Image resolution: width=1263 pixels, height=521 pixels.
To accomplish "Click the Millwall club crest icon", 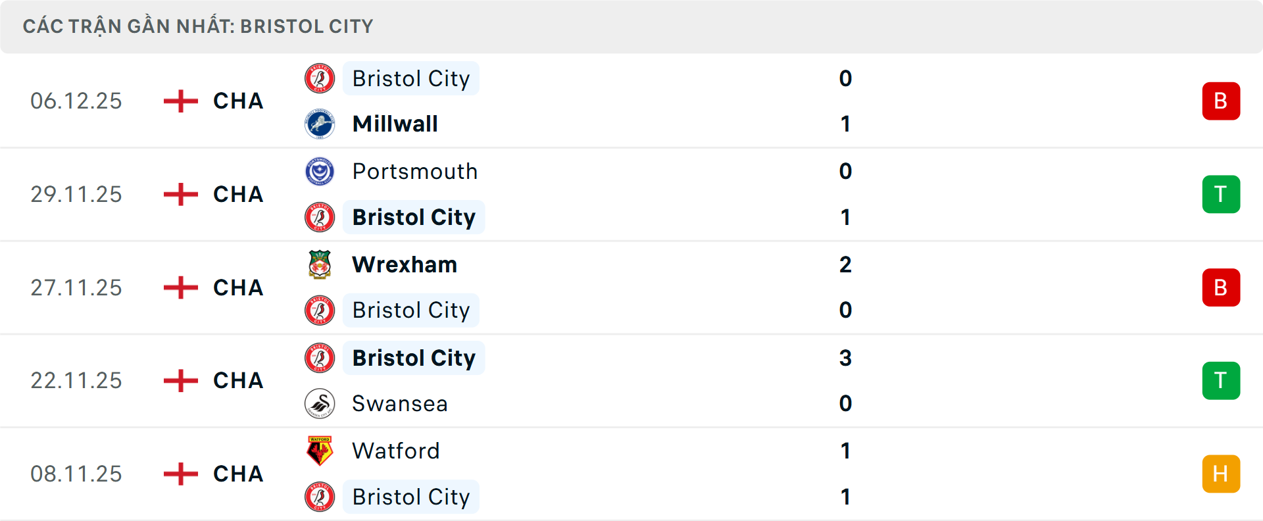I will pyautogui.click(x=320, y=124).
